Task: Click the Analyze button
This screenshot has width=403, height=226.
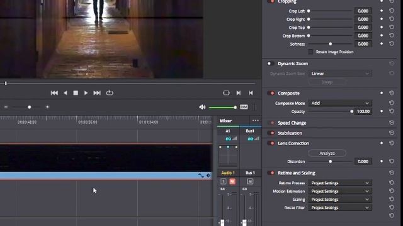Action: (x=327, y=153)
